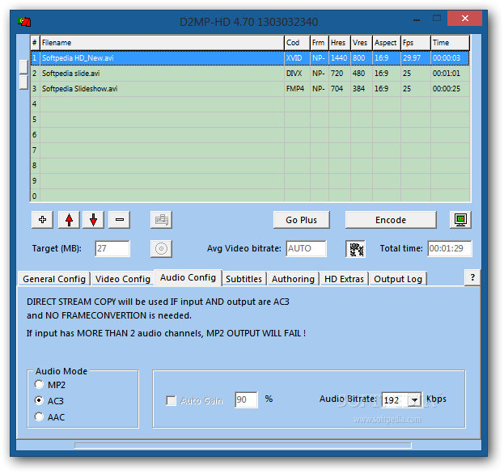The height and width of the screenshot is (473, 504).
Task: Open the monitor preview icon button
Action: 460,220
